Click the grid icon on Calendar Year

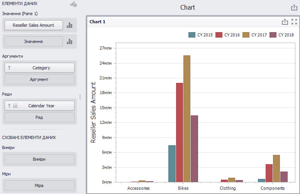15,106
